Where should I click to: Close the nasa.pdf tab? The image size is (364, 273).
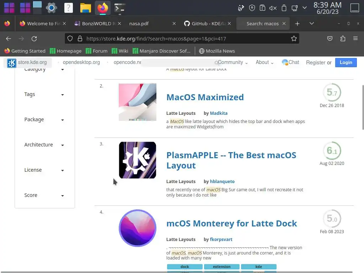(x=174, y=24)
